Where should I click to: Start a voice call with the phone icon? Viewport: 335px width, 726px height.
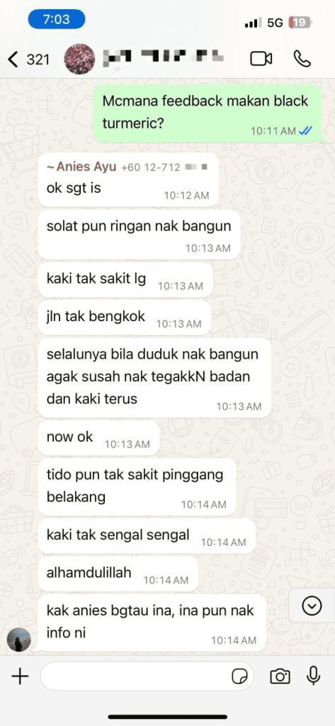(302, 59)
